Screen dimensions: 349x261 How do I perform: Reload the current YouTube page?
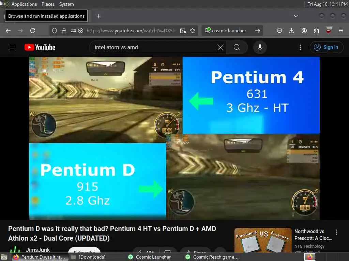tap(33, 31)
